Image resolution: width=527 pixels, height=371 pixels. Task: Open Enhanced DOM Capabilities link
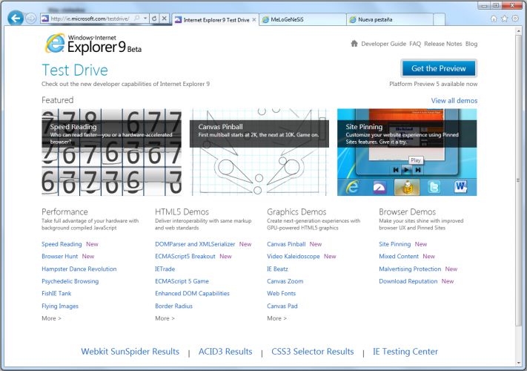(192, 293)
